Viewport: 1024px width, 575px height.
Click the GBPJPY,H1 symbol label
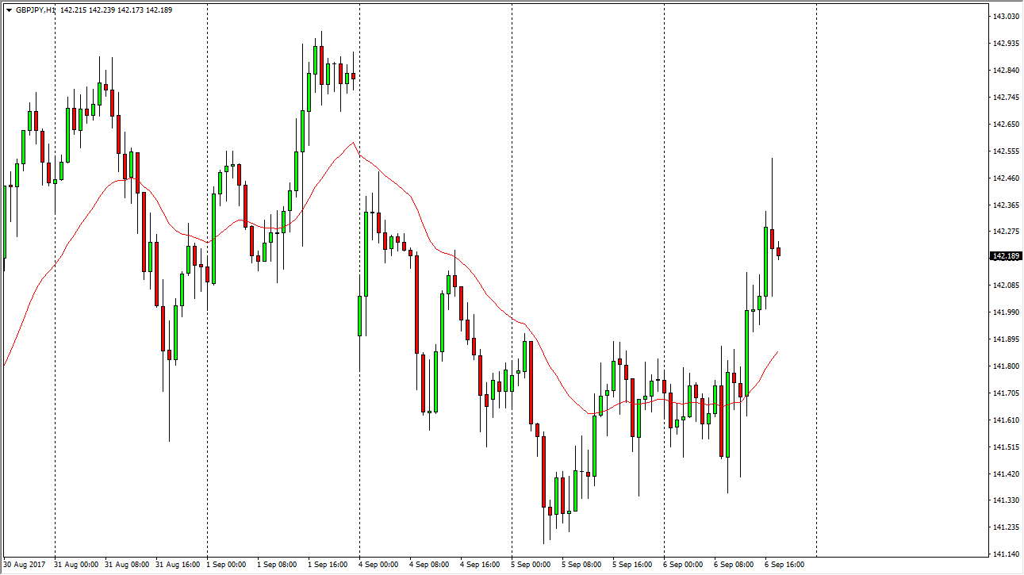coord(36,10)
